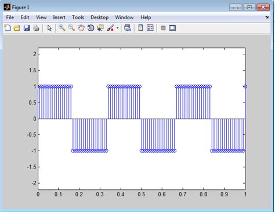Open the Tools menu
The height and width of the screenshot is (212, 275).
(78, 17)
